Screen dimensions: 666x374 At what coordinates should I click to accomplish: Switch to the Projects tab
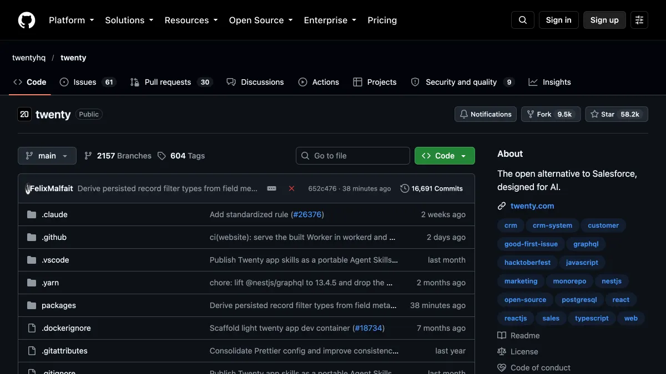point(375,82)
